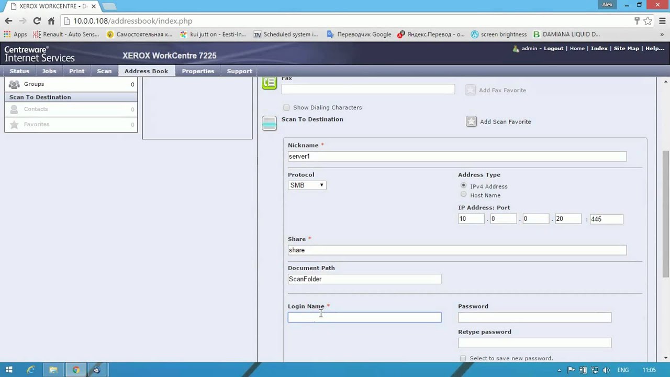The width and height of the screenshot is (670, 377).
Task: Click the Add Fax Favorite star icon
Action: click(x=471, y=90)
